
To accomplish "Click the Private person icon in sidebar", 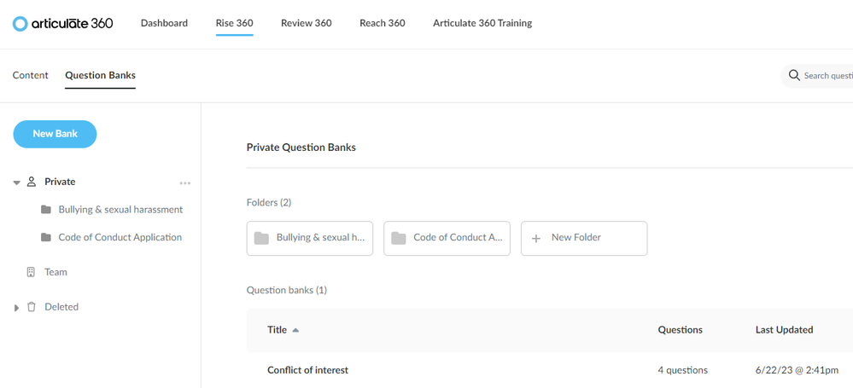I will tap(32, 182).
